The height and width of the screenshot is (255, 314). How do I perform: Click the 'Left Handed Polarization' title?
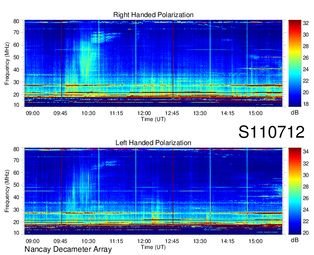tap(153, 143)
